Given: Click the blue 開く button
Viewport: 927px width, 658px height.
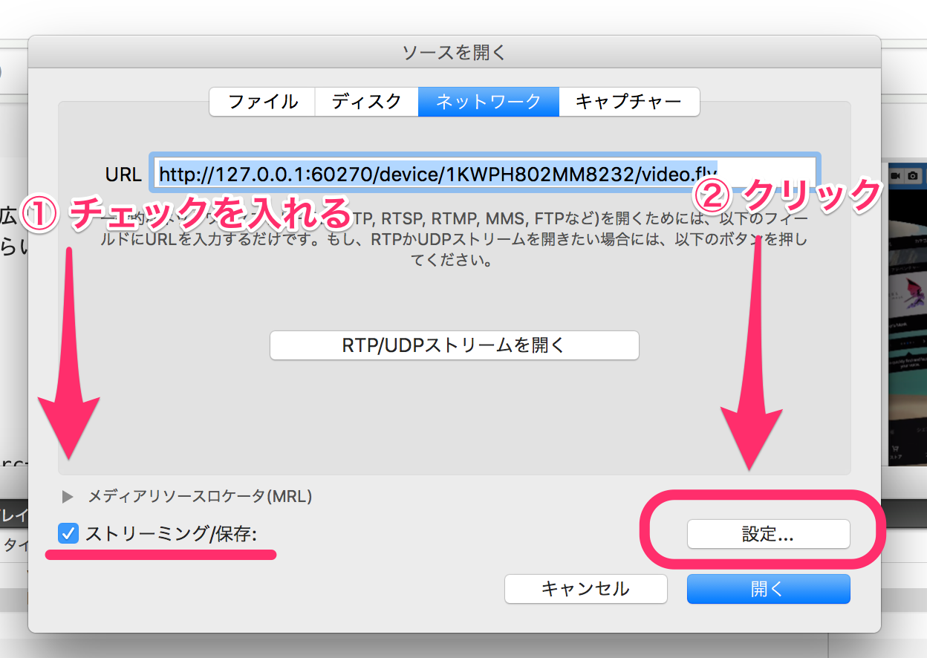Looking at the screenshot, I should click(768, 589).
